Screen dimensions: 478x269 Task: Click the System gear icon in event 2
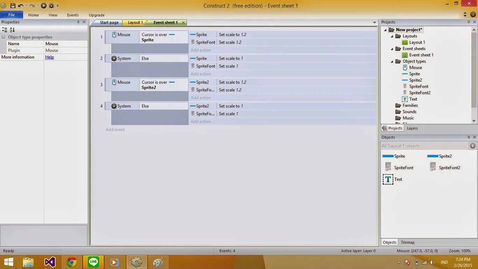114,58
